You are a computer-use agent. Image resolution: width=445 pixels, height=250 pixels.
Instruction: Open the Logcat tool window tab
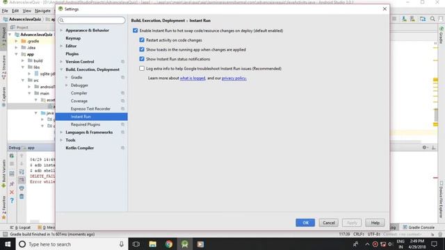point(20,227)
